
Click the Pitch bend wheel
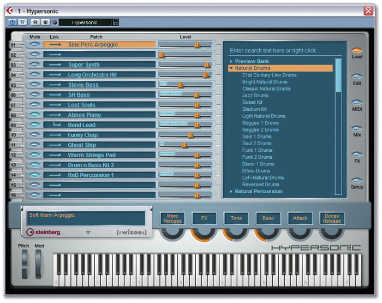(x=25, y=264)
